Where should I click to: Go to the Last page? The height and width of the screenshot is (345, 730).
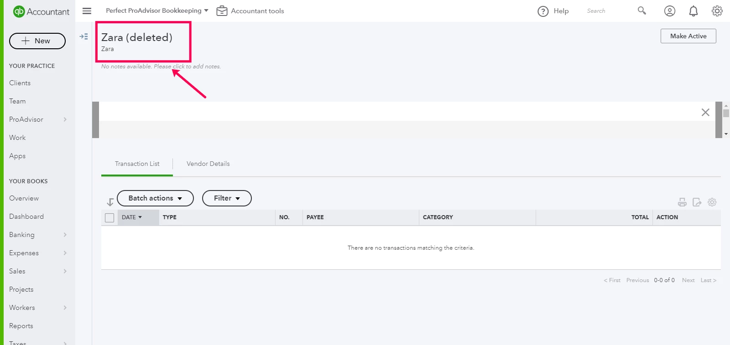[709, 280]
